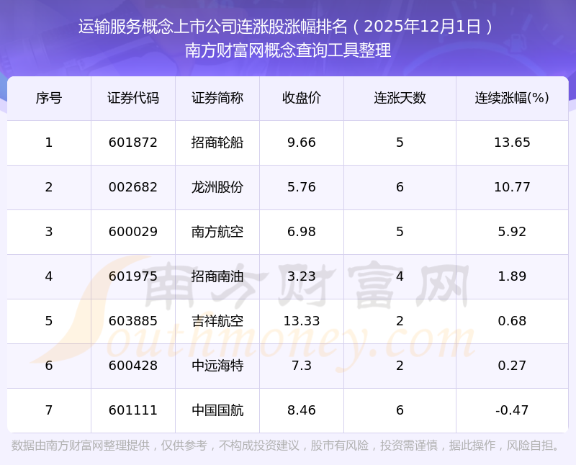Select stock code 002682
The width and height of the screenshot is (576, 465).
(x=133, y=187)
